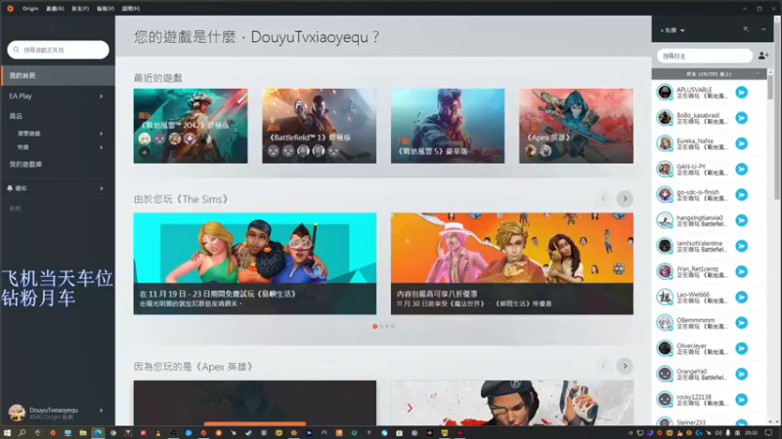Open the 好友(F) menu
Image resolution: width=782 pixels, height=439 pixels.
pos(80,9)
